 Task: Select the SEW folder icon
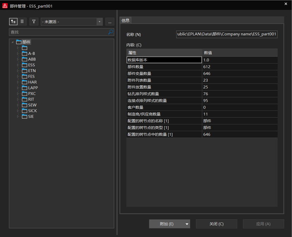pos(24,105)
